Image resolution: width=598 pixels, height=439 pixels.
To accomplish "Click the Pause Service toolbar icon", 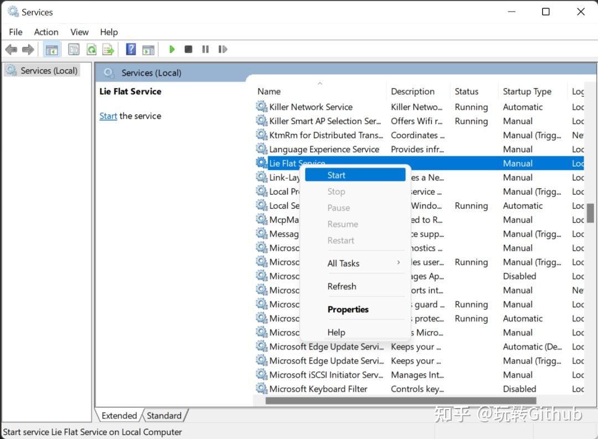I will pyautogui.click(x=205, y=49).
